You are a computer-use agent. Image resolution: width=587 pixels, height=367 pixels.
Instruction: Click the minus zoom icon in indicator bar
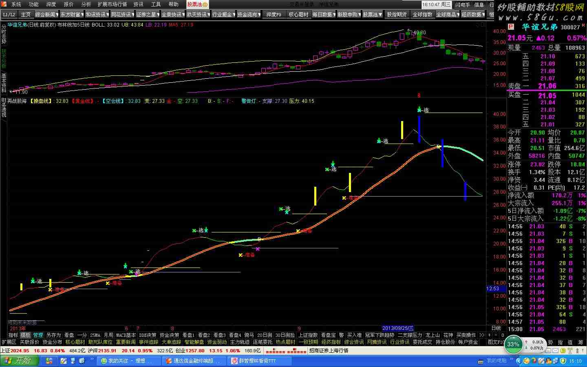(496, 335)
